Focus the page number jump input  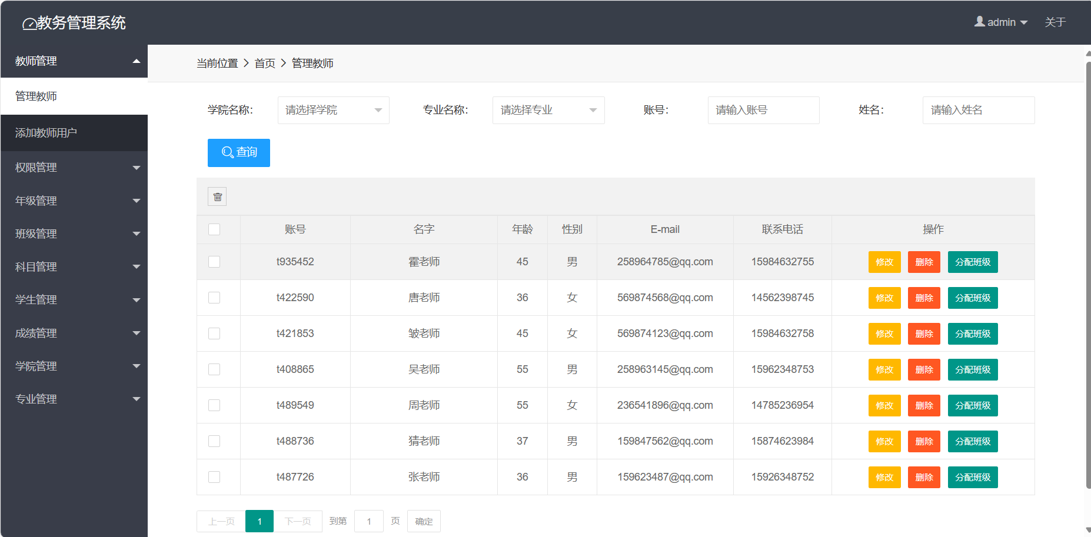[x=369, y=521]
